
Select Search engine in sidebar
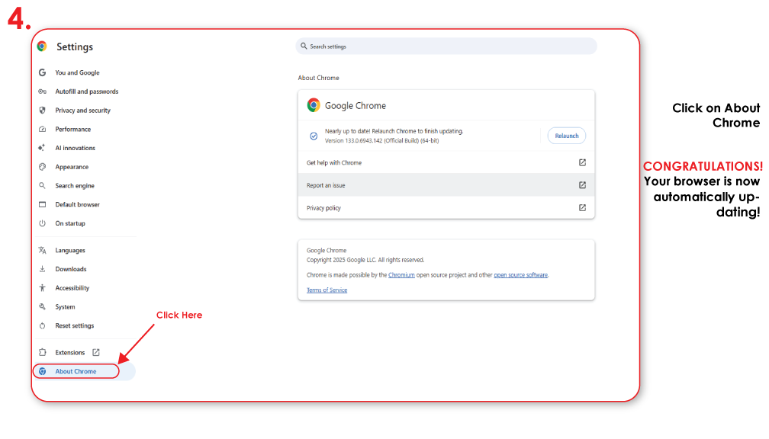click(x=75, y=186)
